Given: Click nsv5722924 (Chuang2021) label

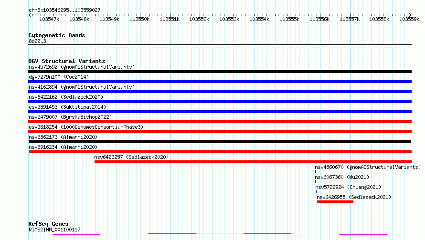Looking at the screenshot, I should pyautogui.click(x=348, y=187).
